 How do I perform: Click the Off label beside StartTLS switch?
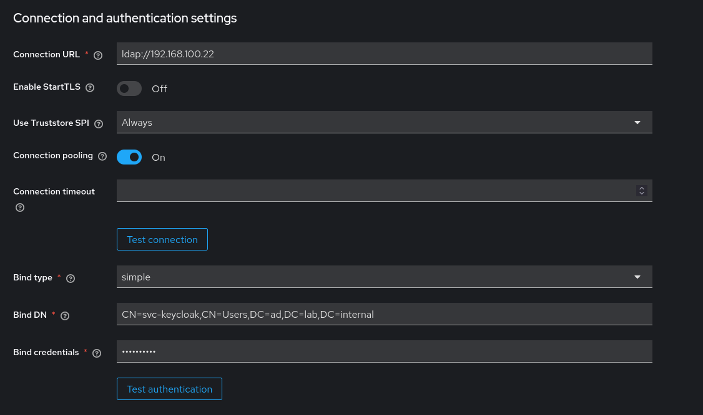(159, 88)
